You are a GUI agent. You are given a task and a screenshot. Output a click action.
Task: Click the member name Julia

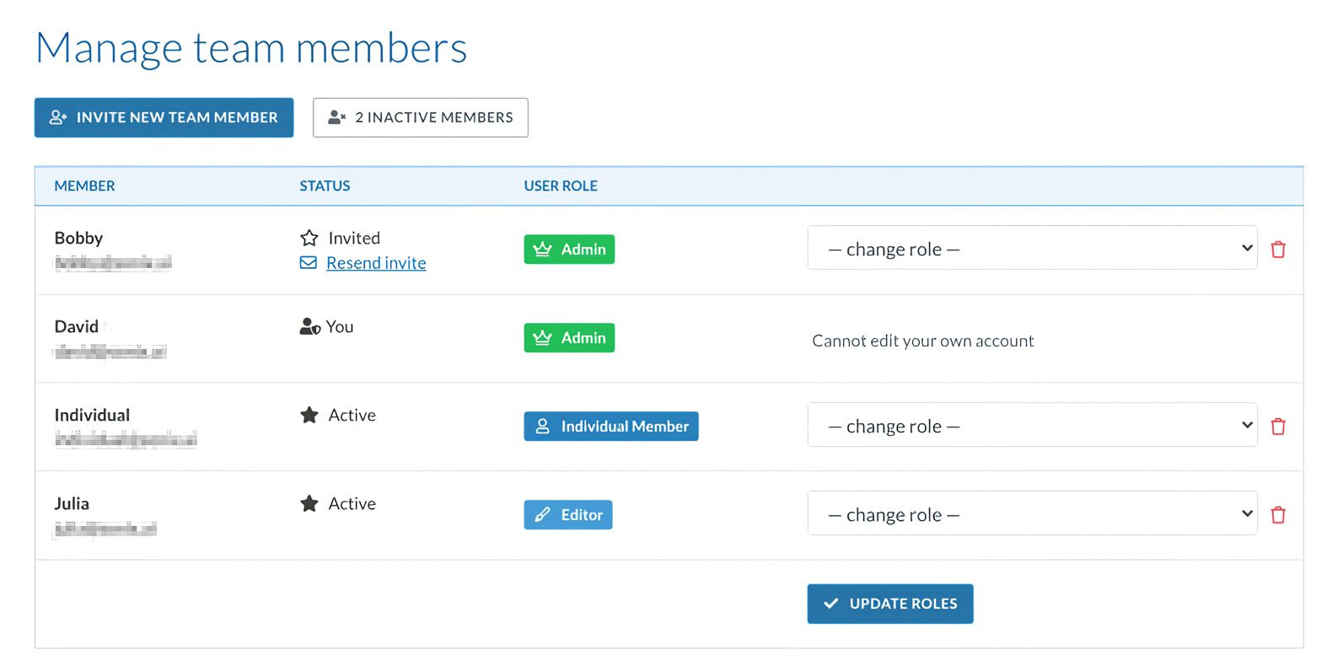pyautogui.click(x=72, y=503)
